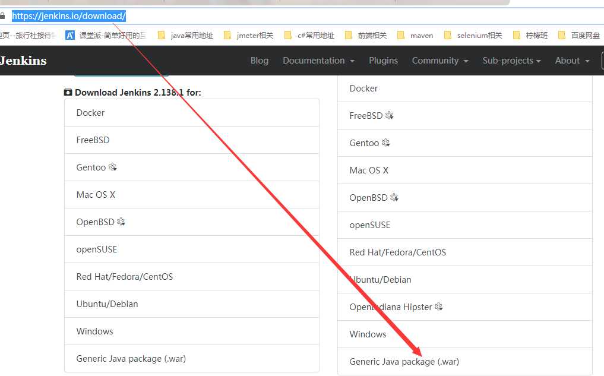The width and height of the screenshot is (604, 376).
Task: Open the java常用地址 bookmark folder
Action: click(186, 36)
